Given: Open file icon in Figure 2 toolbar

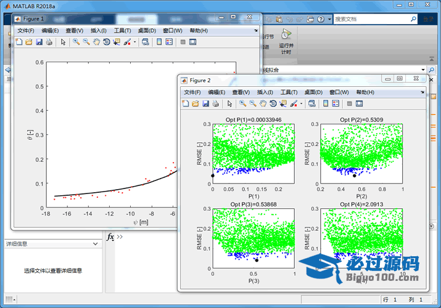Looking at the screenshot, I should [196, 103].
